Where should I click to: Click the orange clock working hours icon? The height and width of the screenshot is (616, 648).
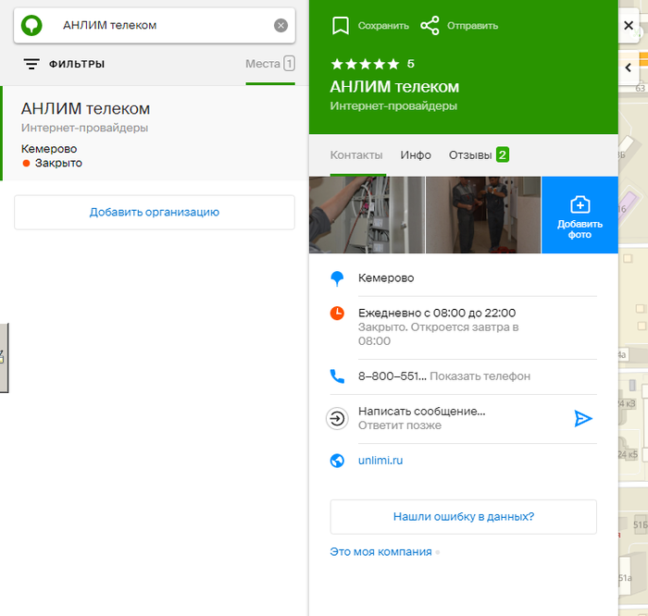(x=337, y=313)
